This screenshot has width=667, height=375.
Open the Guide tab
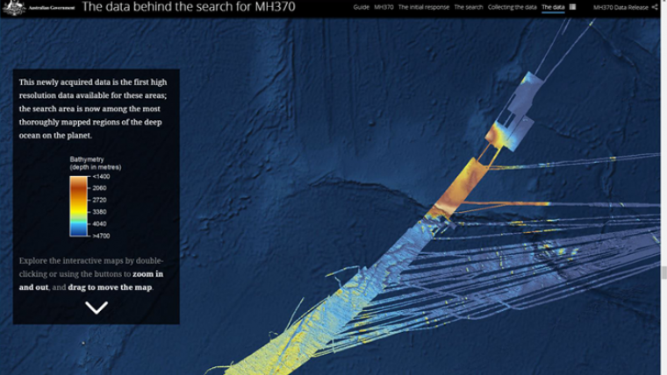(x=361, y=7)
